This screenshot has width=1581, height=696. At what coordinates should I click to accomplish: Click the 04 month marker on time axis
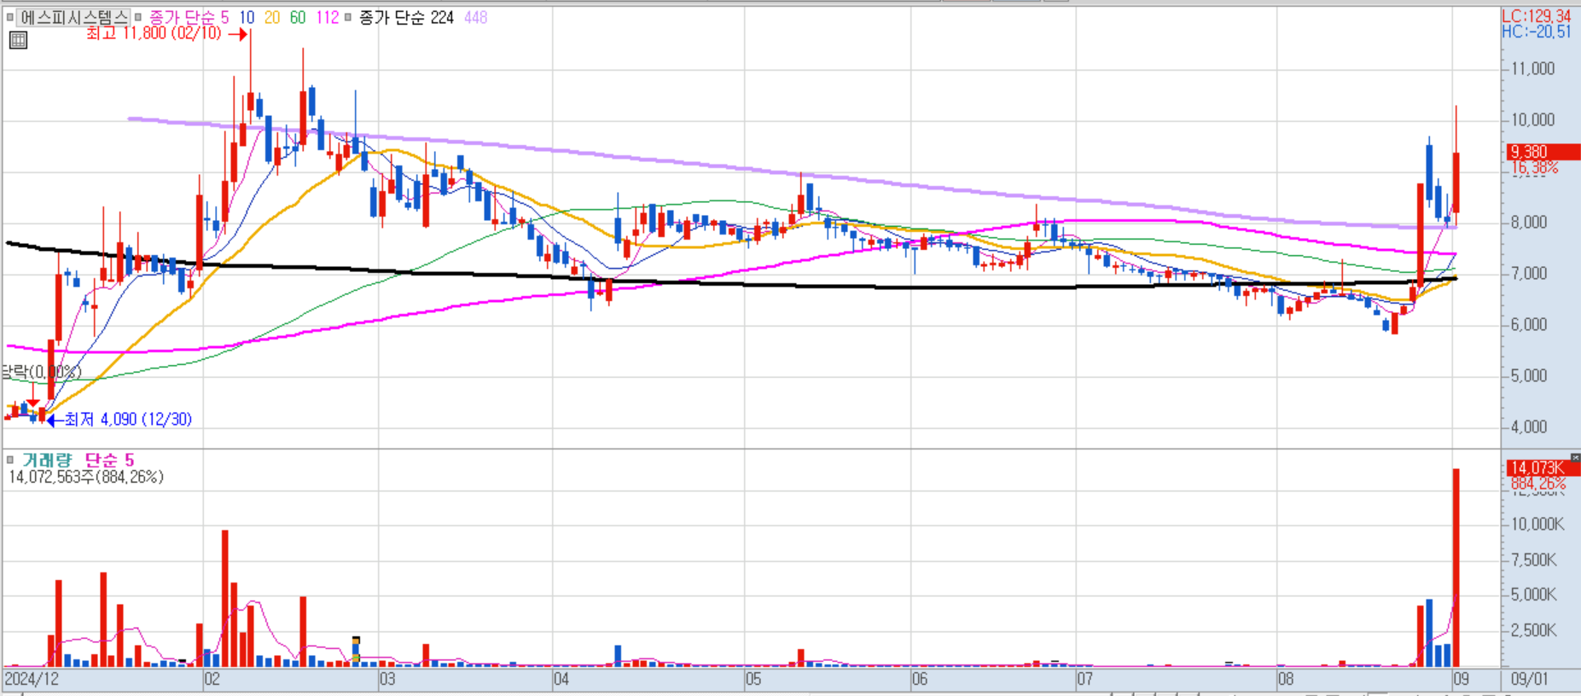click(x=561, y=679)
